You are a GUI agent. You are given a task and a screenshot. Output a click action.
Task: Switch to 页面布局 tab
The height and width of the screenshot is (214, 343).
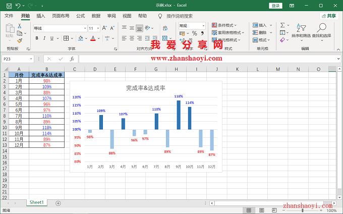[61, 16]
